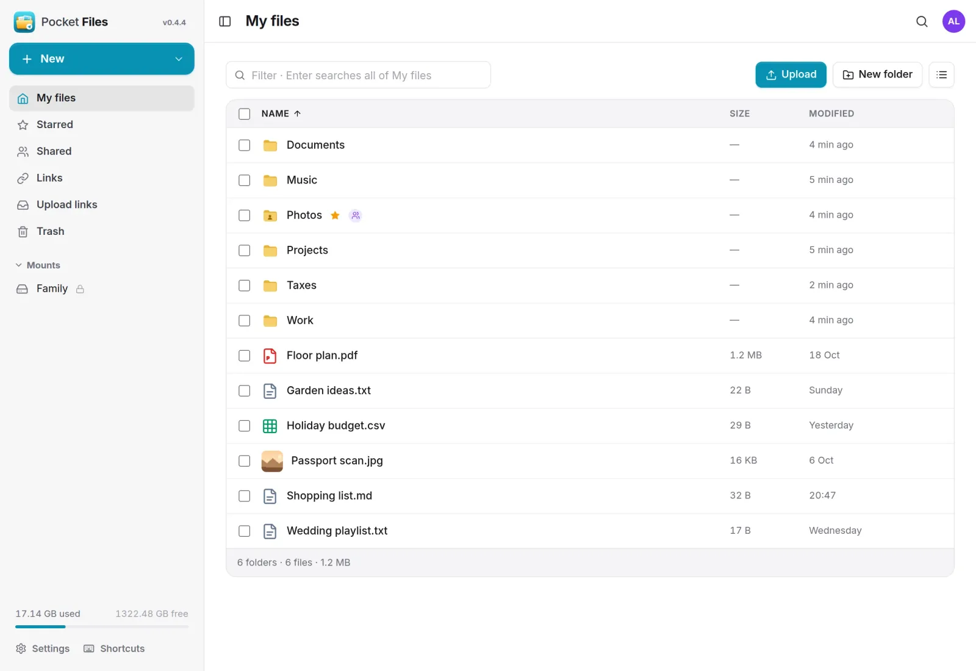Open the Passport scan.jpg thumbnail

[x=272, y=461]
